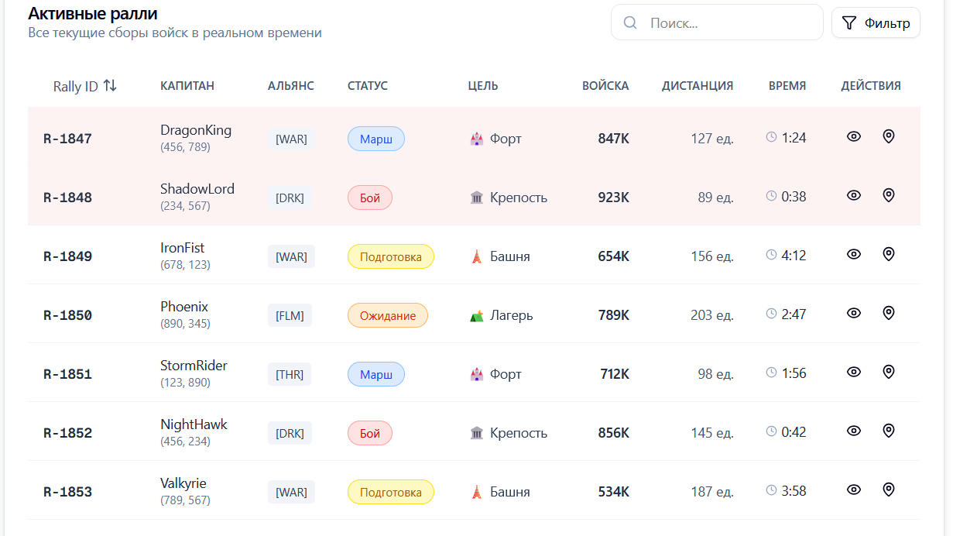Click the red Бой status badge for ShadowLord
Image resolution: width=953 pixels, height=536 pixels.
[370, 198]
